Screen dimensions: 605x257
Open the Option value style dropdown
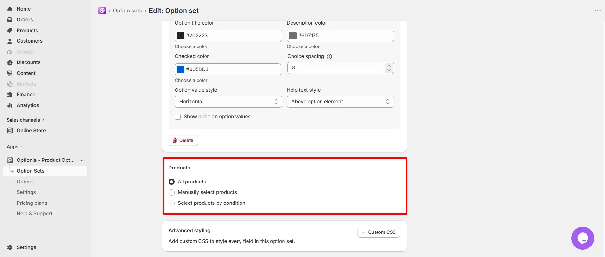pos(228,102)
